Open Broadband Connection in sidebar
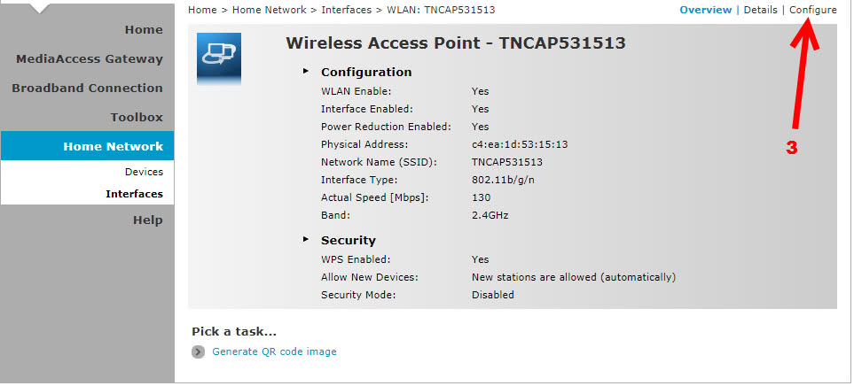Viewport: 854px width, 386px height. (x=87, y=88)
